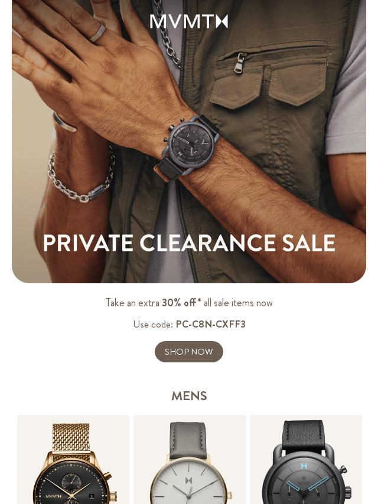
Task: Click the MVMT logo on gold watch dial
Action: [x=53, y=496]
